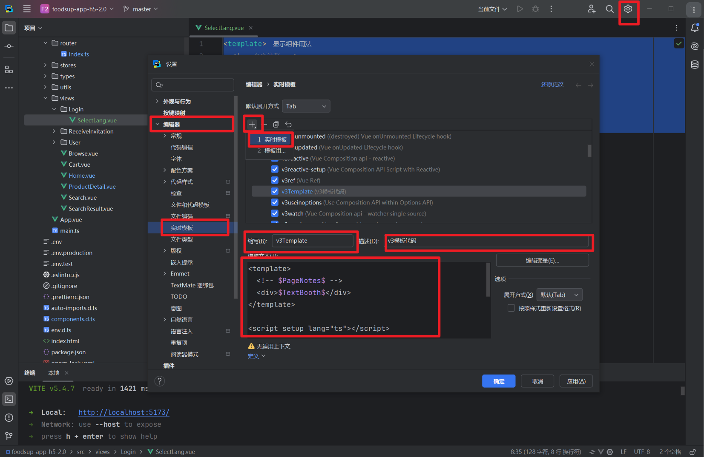Click the add template plus icon
The height and width of the screenshot is (457, 704).
[252, 125]
